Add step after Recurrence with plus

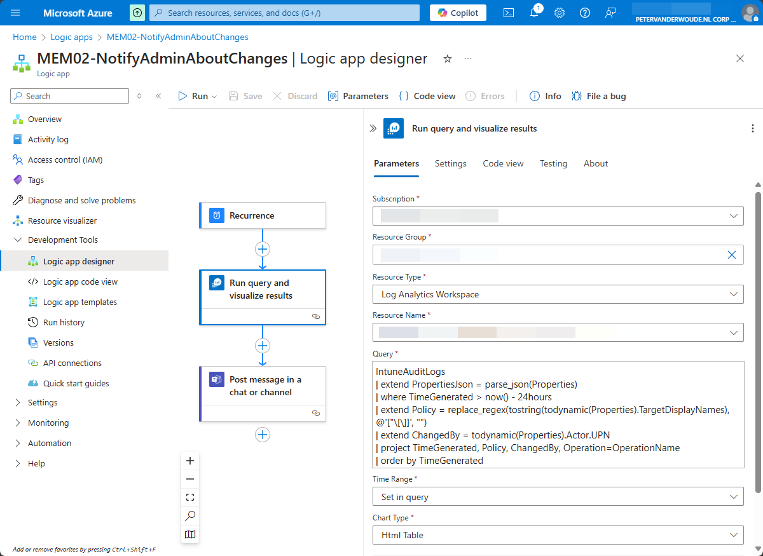click(263, 248)
